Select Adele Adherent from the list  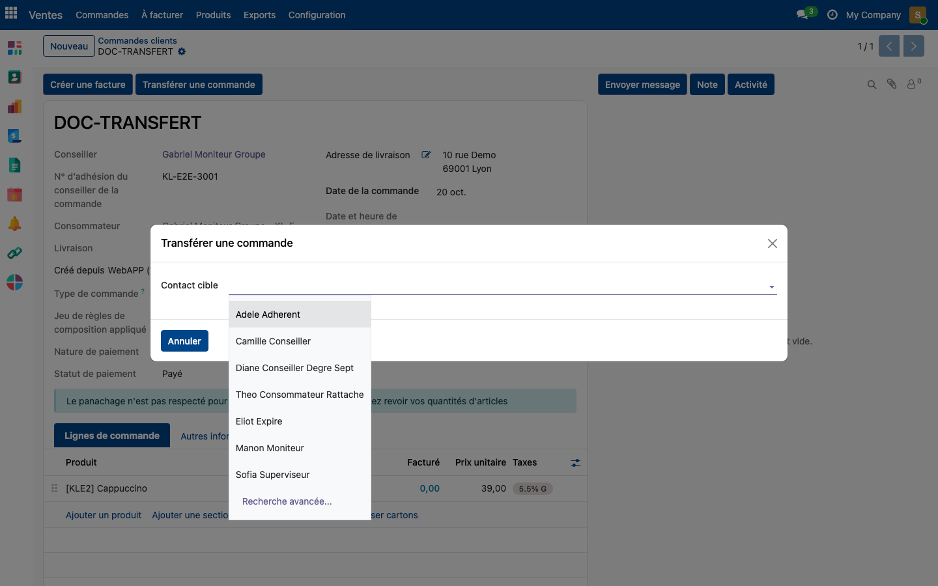click(300, 314)
